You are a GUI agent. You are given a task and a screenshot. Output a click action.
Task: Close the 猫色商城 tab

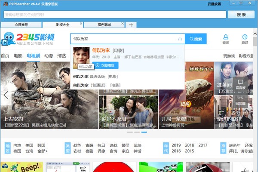click(x=123, y=24)
